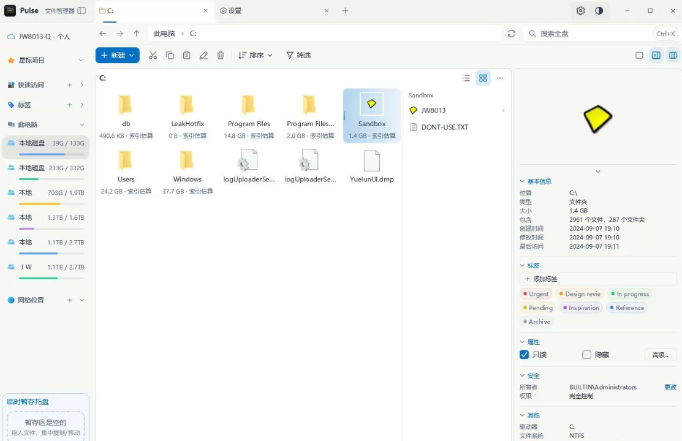Open a new tab with plus

346,11
